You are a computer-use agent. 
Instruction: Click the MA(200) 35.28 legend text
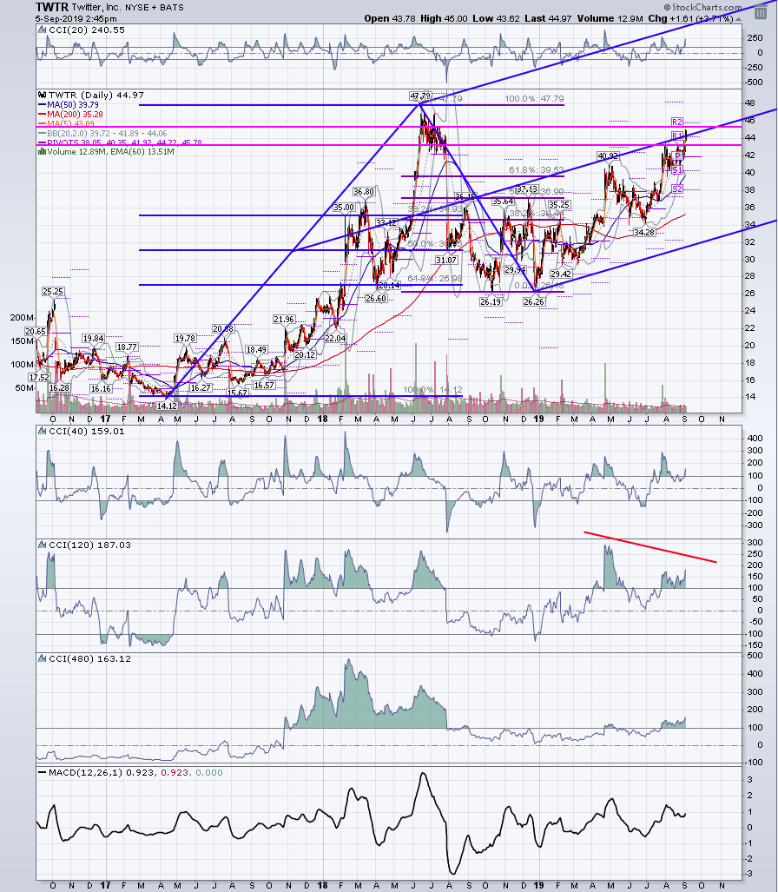pos(75,115)
